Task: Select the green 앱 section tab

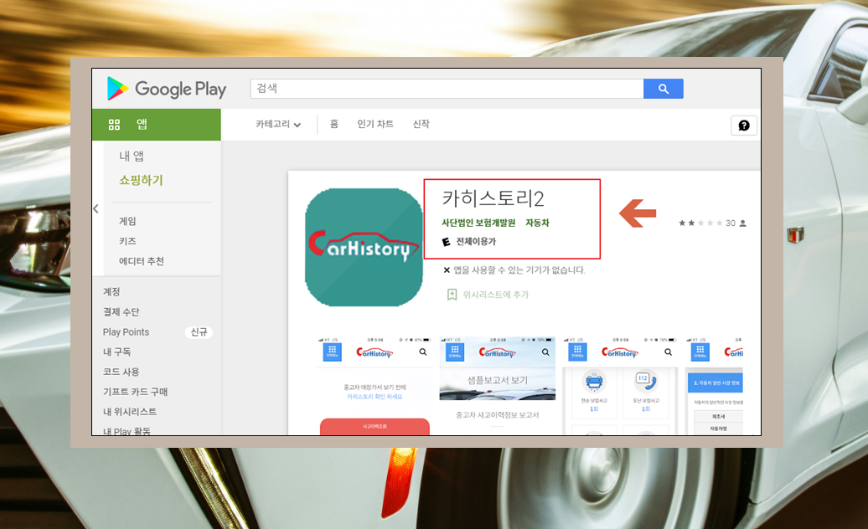Action: [157, 125]
